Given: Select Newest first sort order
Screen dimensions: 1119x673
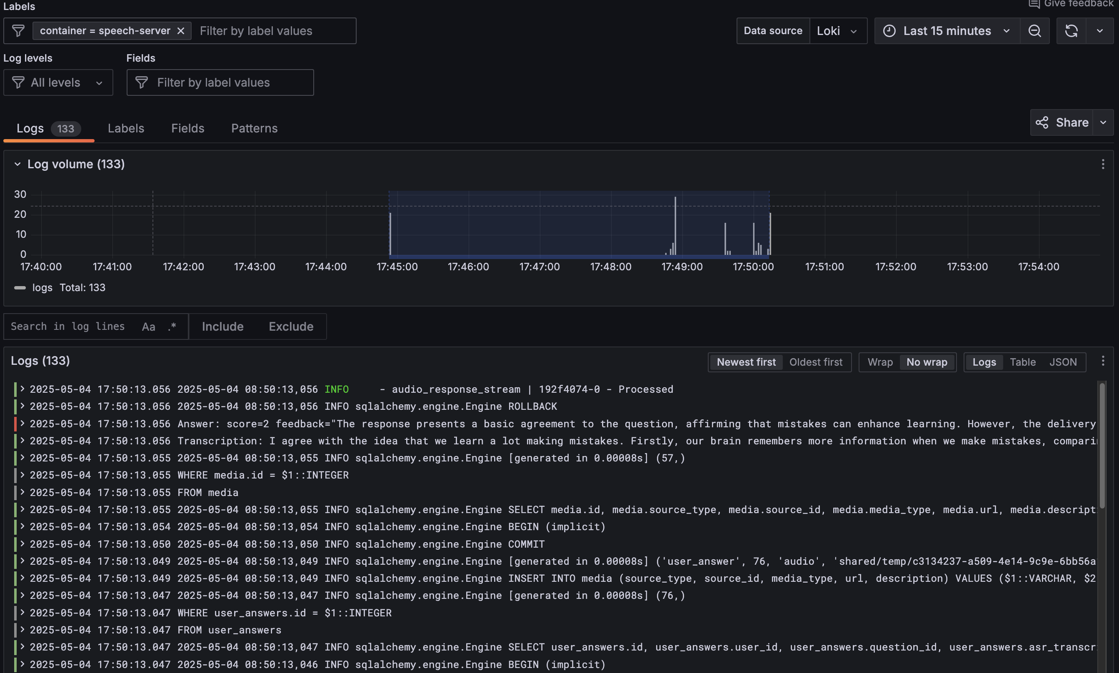Looking at the screenshot, I should click(x=746, y=362).
